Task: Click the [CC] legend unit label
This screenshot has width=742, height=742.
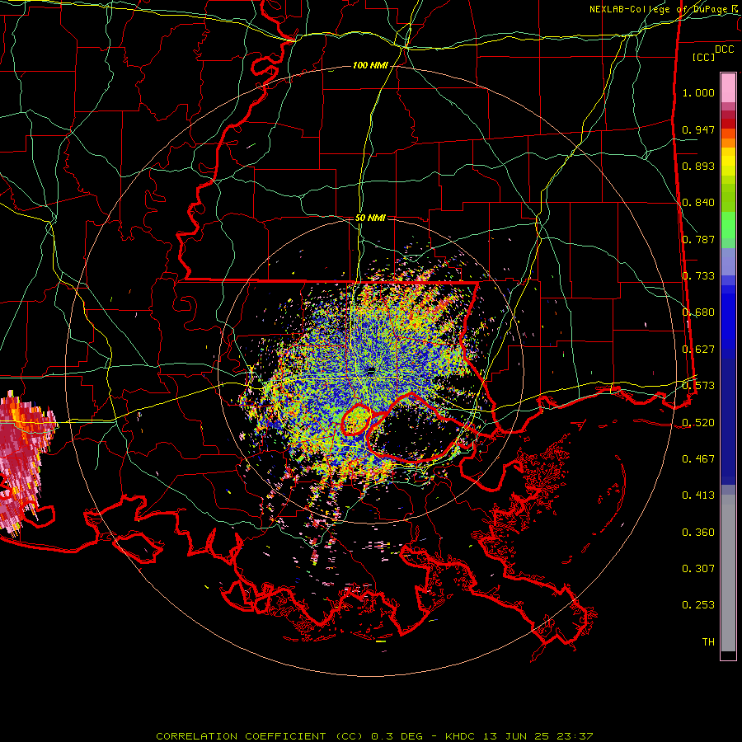Action: pos(703,57)
